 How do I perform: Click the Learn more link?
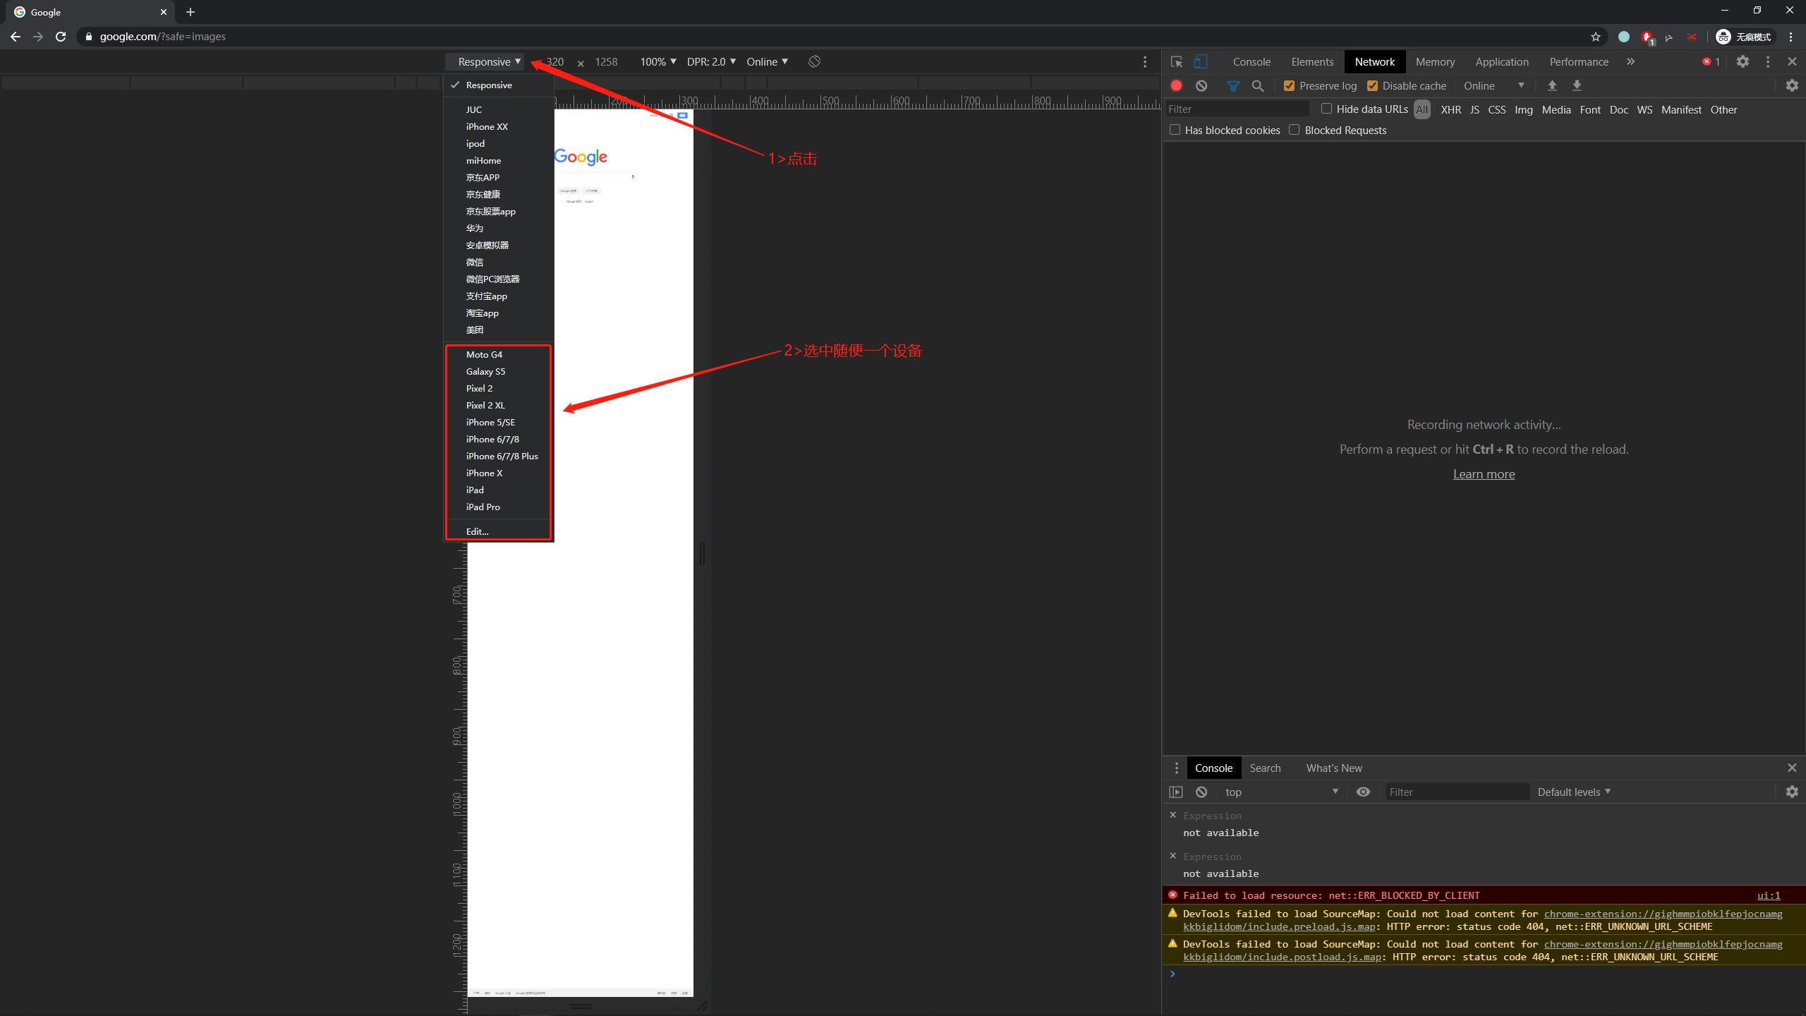(x=1484, y=474)
